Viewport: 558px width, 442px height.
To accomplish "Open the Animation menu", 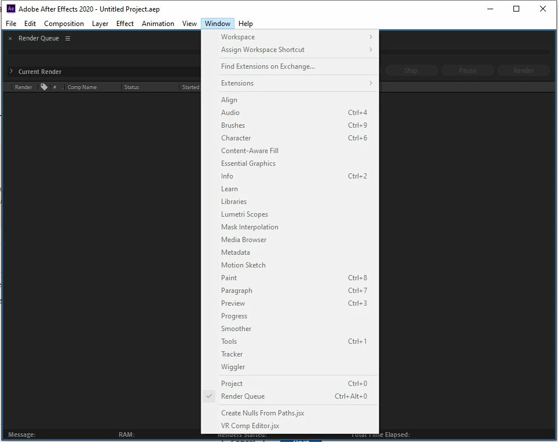I will tap(158, 24).
